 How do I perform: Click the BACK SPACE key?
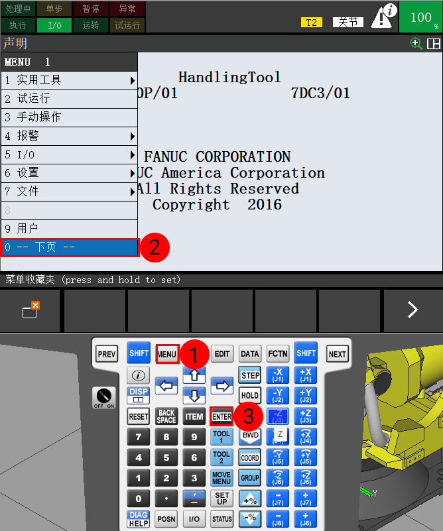click(166, 416)
